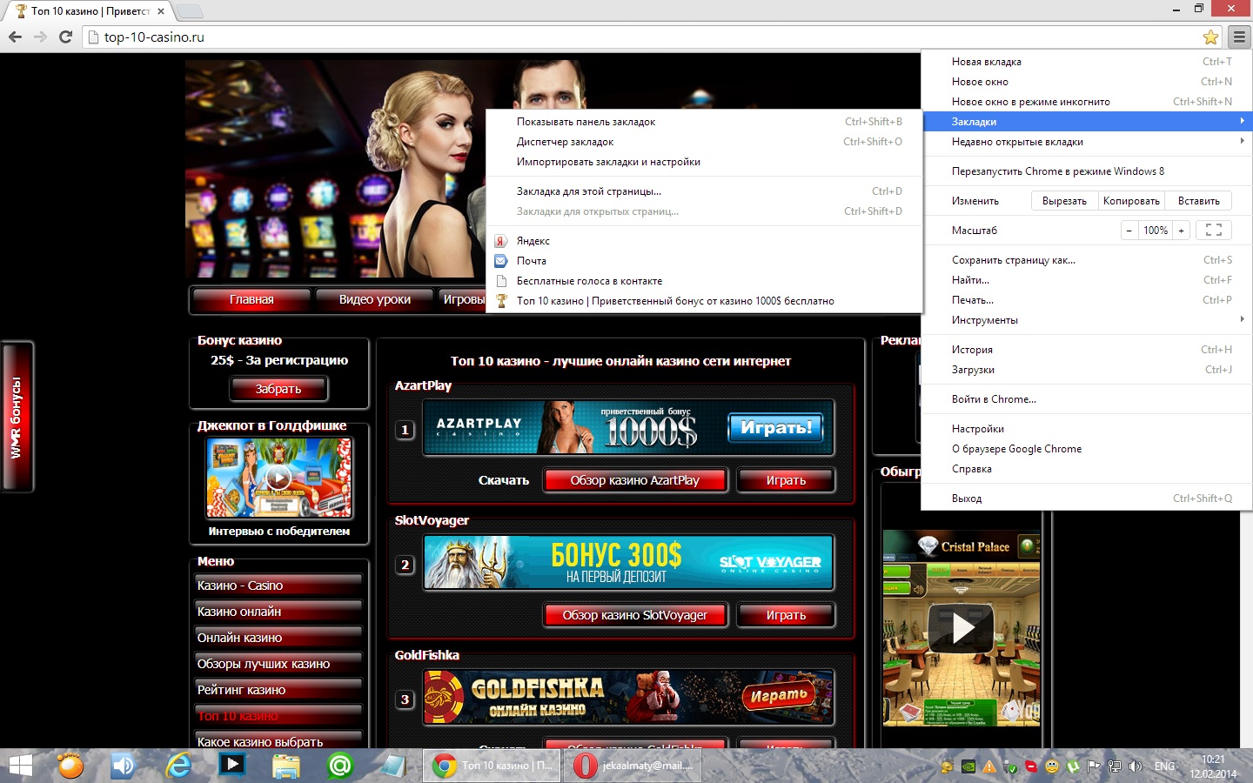Select Найти... menu item
This screenshot has height=783, width=1253.
pos(1087,280)
